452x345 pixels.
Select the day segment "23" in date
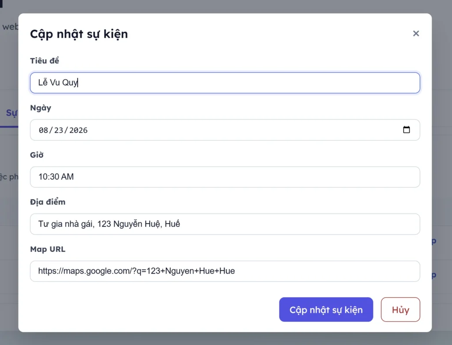(x=59, y=130)
